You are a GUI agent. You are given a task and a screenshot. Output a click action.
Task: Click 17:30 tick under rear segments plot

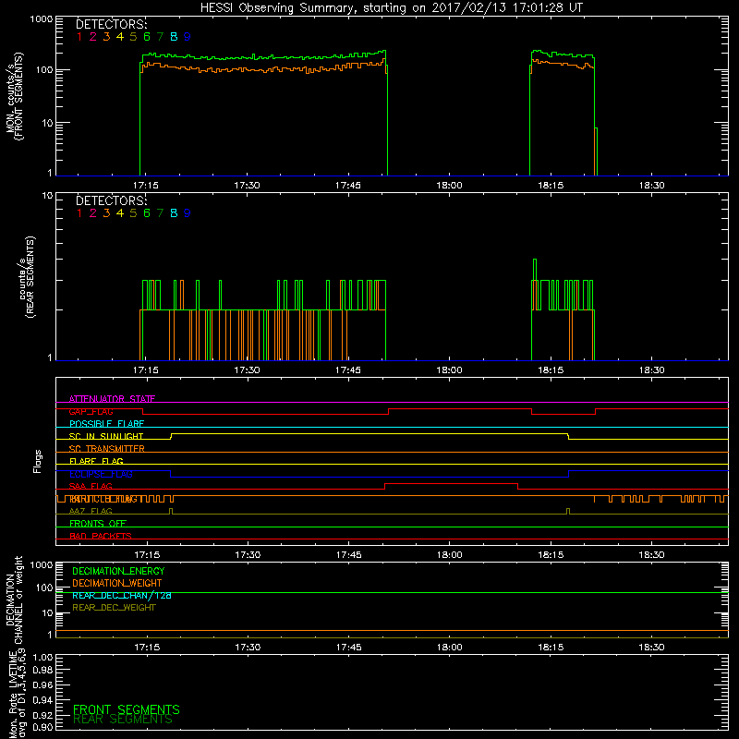coord(247,370)
